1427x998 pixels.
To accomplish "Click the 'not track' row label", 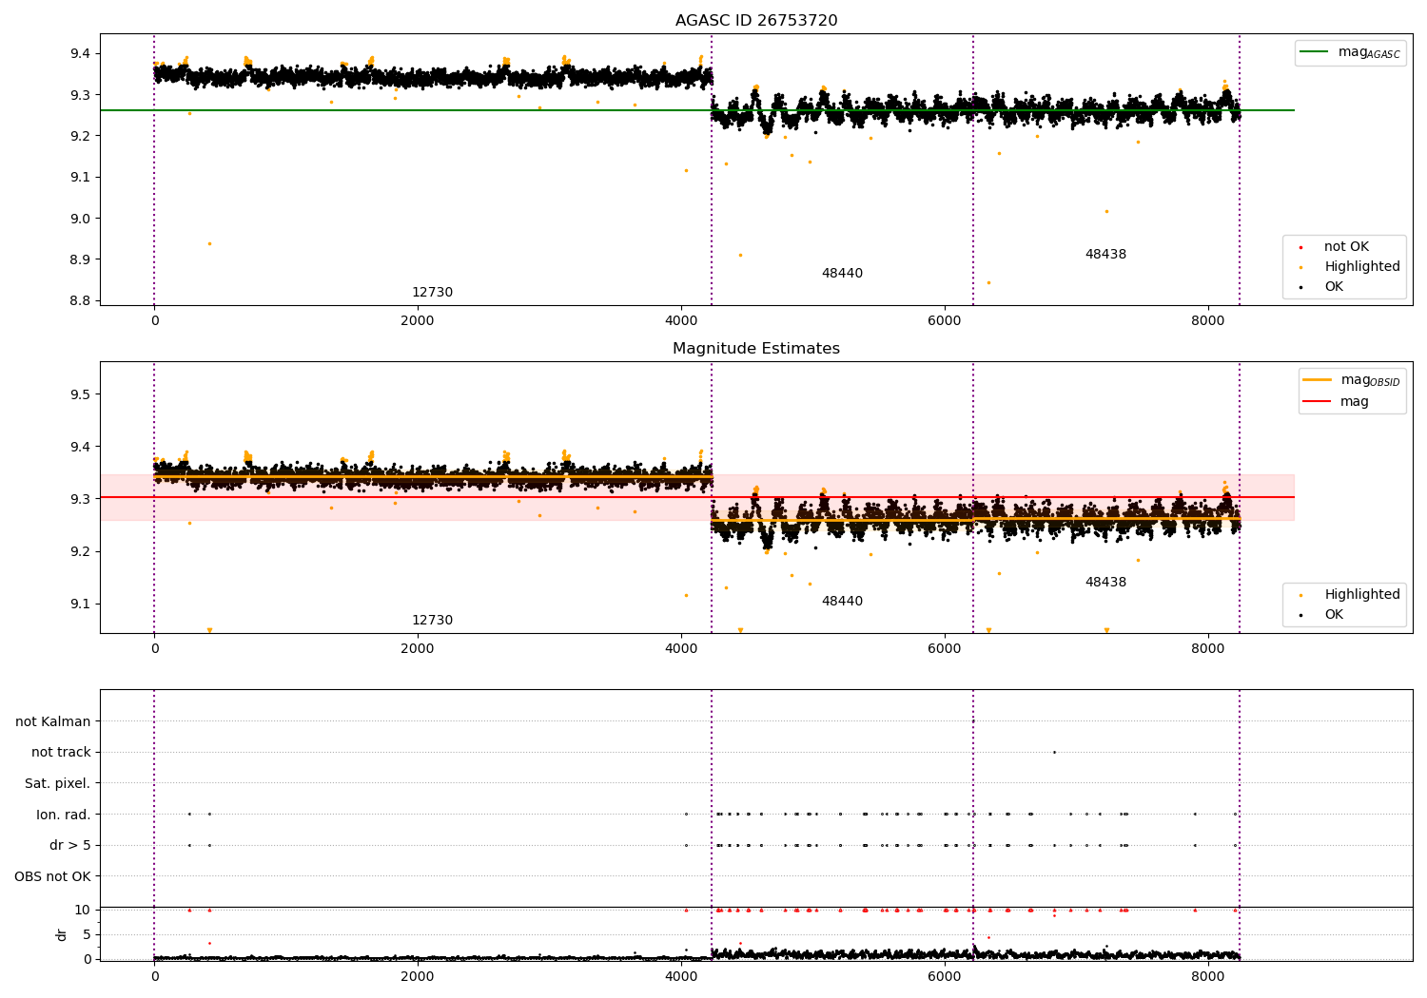I will click(x=61, y=753).
